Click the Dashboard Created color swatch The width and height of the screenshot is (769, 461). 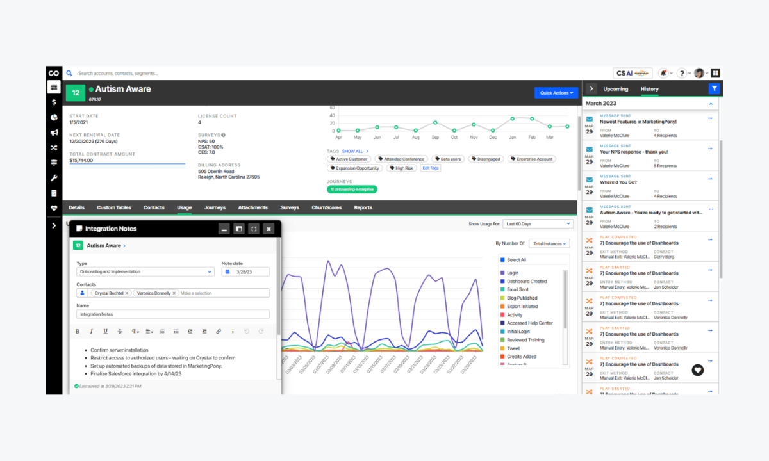point(502,281)
